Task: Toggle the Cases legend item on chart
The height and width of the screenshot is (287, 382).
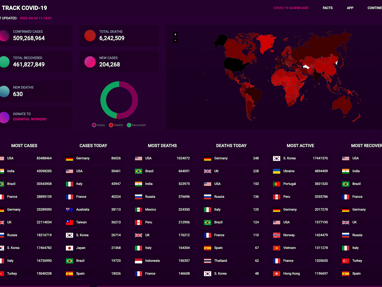Action: click(x=99, y=125)
